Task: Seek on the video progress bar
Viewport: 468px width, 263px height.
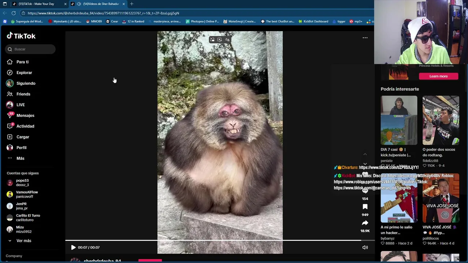Action: coord(220,240)
